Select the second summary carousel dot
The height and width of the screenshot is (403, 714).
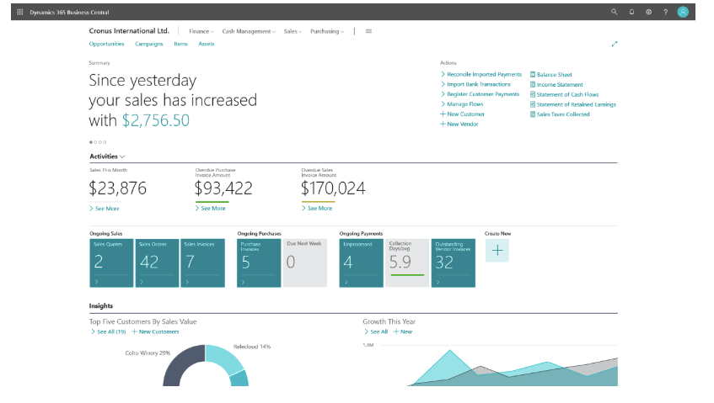click(x=95, y=142)
